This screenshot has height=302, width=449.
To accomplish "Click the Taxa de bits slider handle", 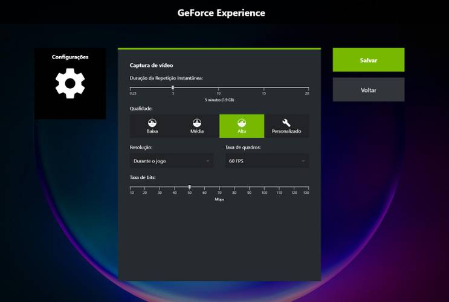I will coord(190,187).
